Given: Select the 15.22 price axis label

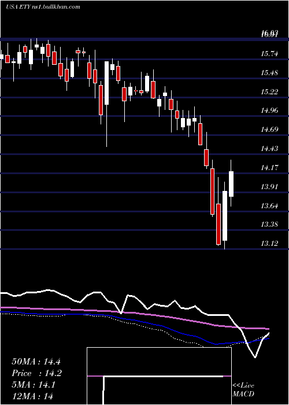Looking at the screenshot, I should (x=269, y=91).
